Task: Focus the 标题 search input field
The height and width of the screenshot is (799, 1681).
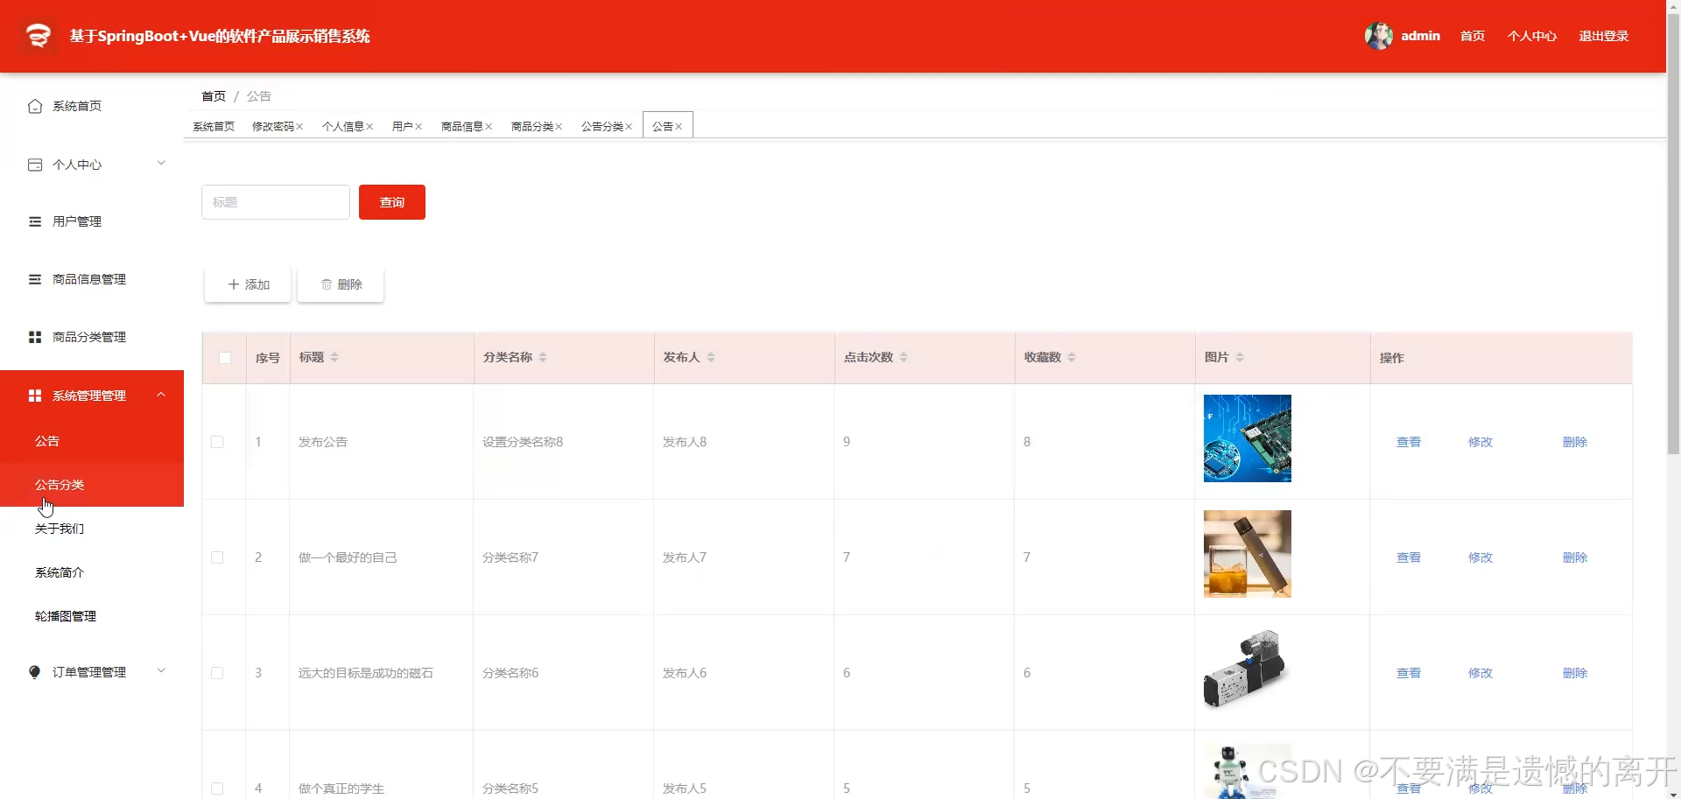Action: pyautogui.click(x=276, y=202)
